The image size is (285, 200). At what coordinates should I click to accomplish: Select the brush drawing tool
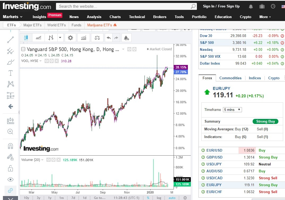[x=11, y=62]
